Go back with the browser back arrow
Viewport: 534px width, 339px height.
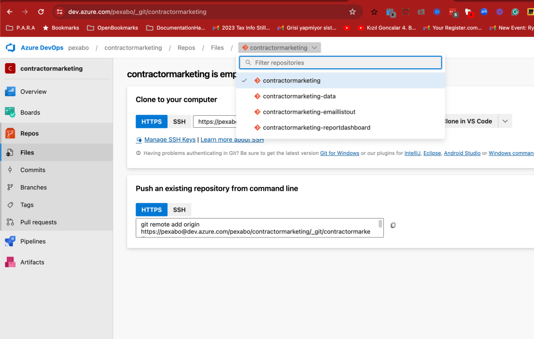point(9,12)
